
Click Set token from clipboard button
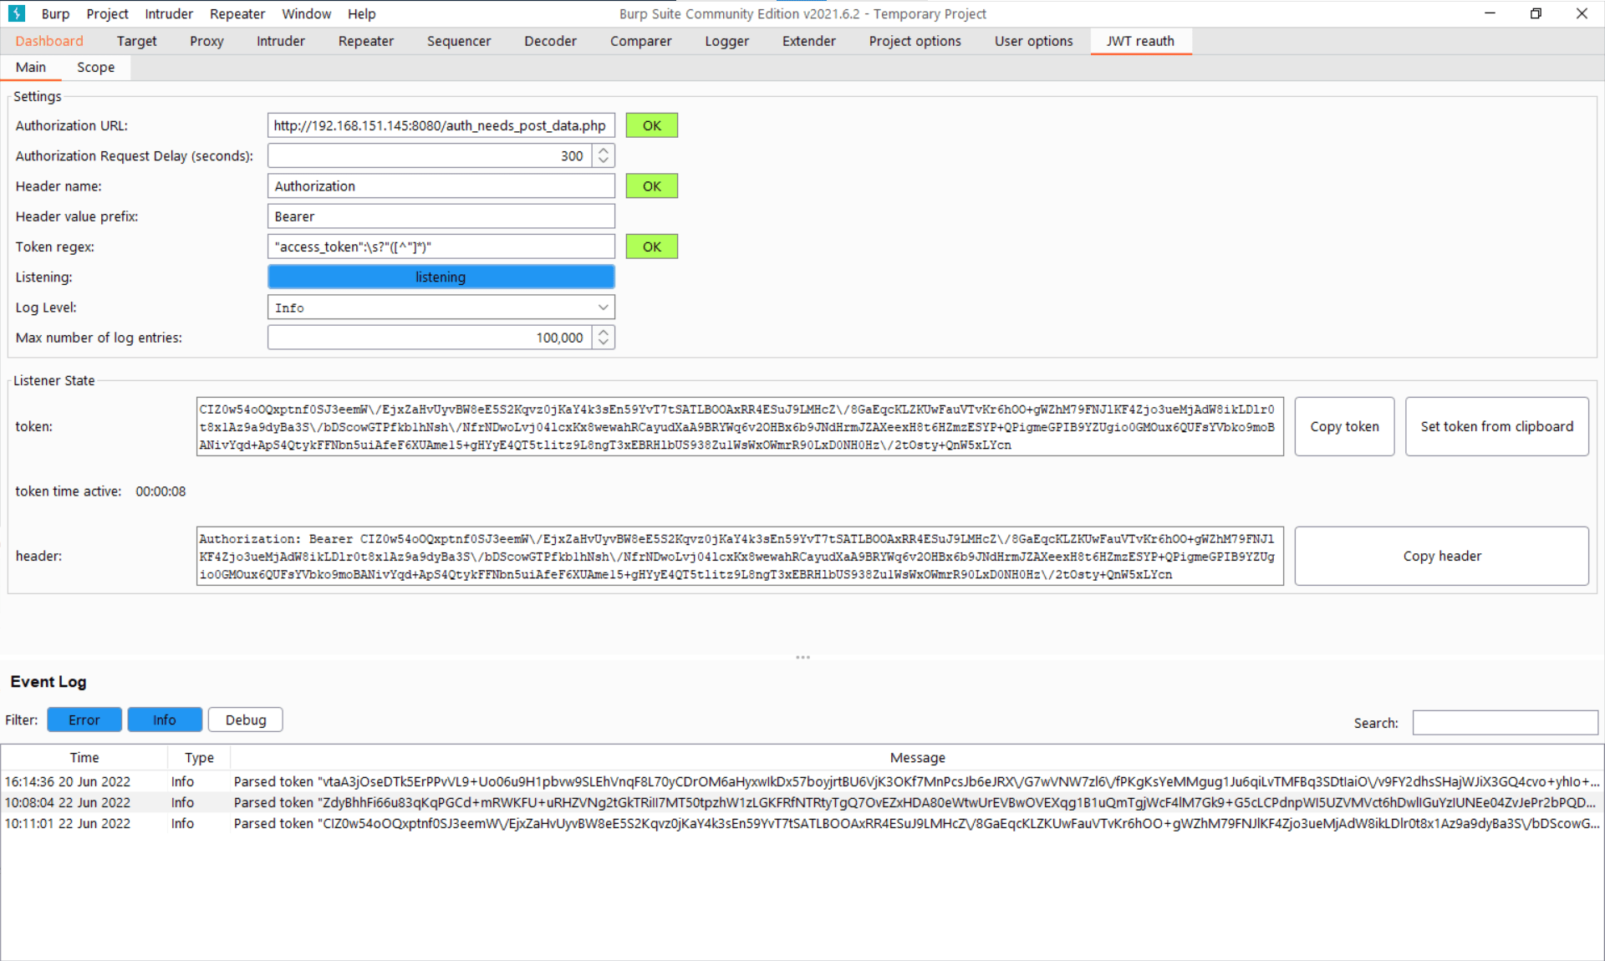1496,426
